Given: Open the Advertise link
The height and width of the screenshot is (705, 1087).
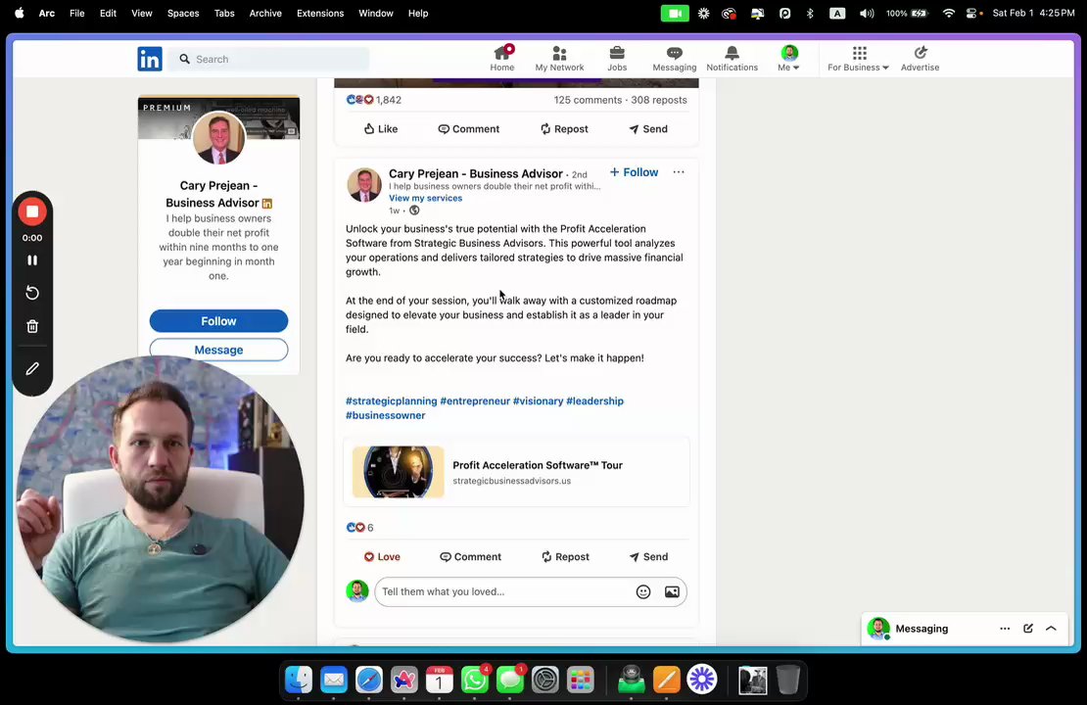Looking at the screenshot, I should (920, 59).
